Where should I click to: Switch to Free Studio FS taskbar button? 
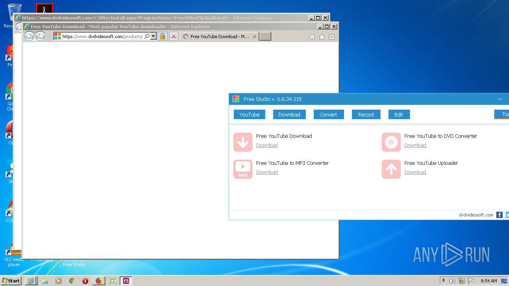(126, 281)
